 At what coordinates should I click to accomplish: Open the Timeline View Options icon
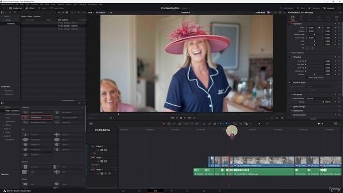point(91,124)
